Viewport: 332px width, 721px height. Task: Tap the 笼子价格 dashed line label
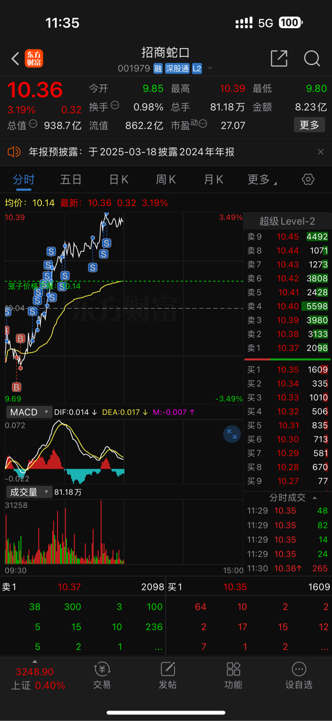[x=44, y=286]
